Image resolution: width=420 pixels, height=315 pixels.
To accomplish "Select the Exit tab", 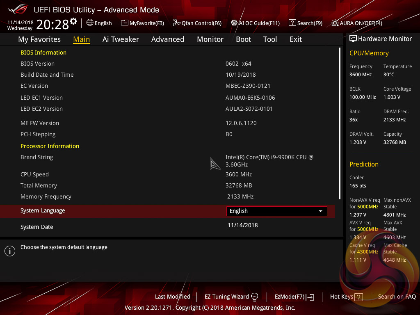I will coord(296,39).
